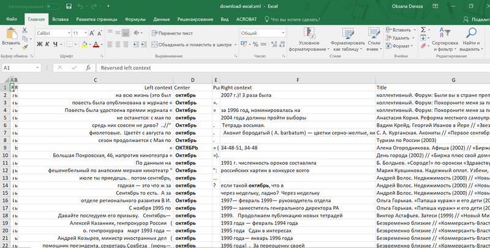490x248 pixels.
Task: Click Вставить cells button in Ячейки group
Action: (399, 30)
